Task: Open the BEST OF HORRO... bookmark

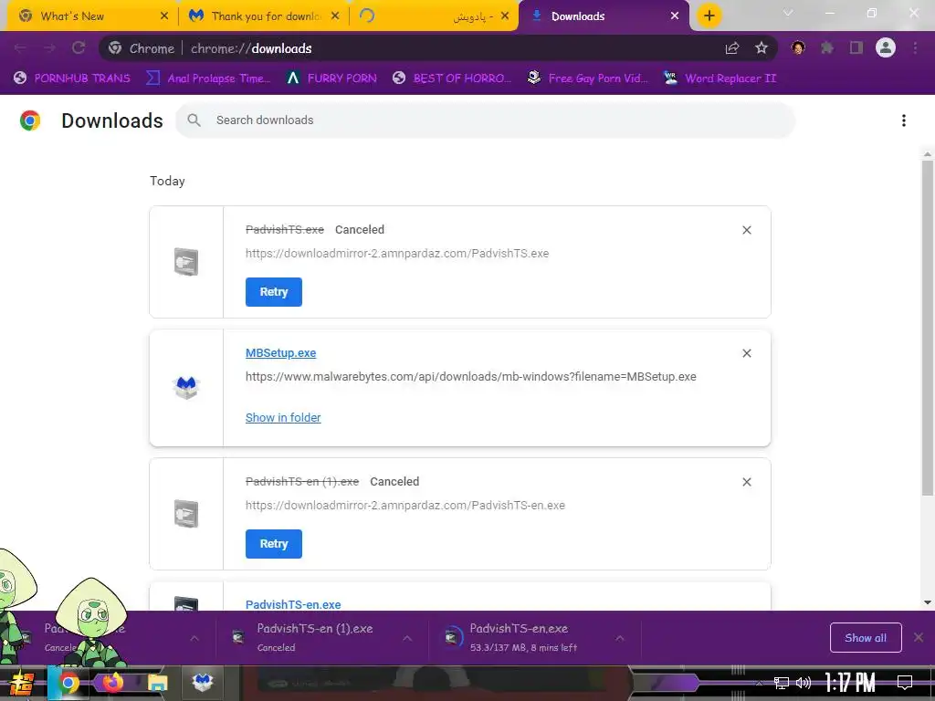Action: click(x=453, y=78)
